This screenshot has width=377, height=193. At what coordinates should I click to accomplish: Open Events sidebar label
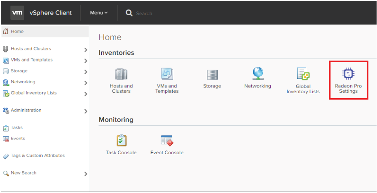coord(18,139)
